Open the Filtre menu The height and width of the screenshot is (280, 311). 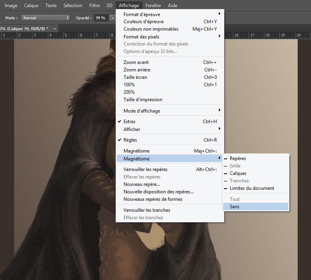[94, 5]
